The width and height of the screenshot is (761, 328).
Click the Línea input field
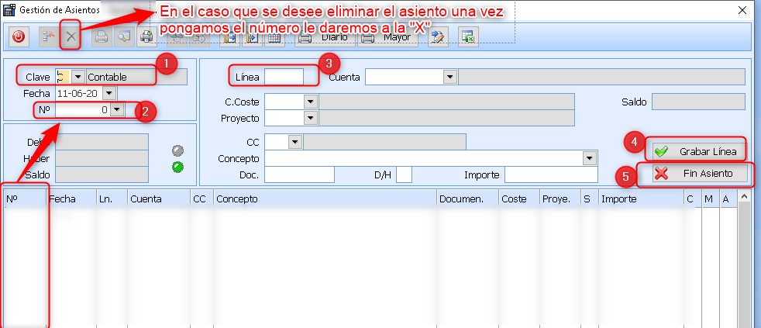[x=284, y=77]
